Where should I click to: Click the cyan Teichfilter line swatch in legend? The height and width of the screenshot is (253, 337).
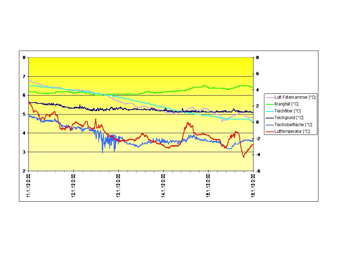(270, 111)
